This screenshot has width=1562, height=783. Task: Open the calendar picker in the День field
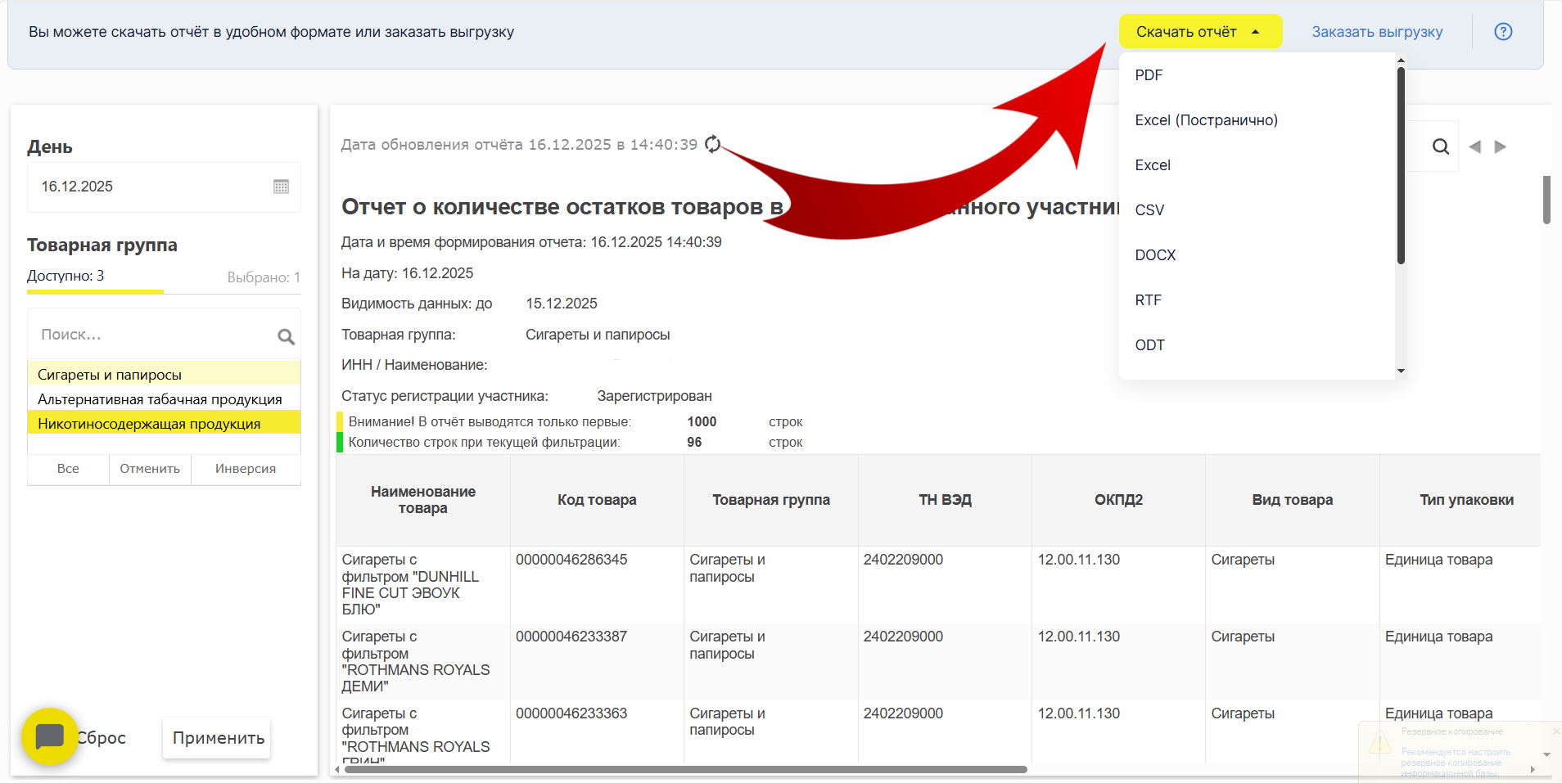[281, 187]
